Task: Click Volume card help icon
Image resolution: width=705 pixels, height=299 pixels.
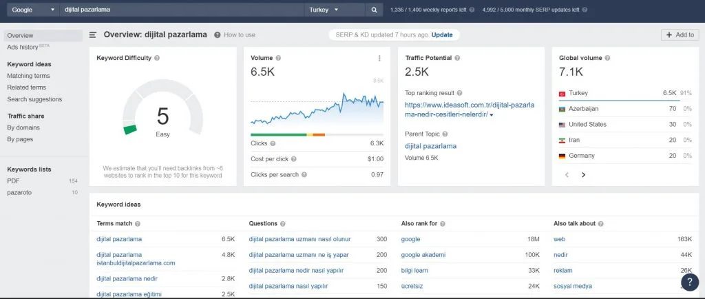Action: click(278, 58)
